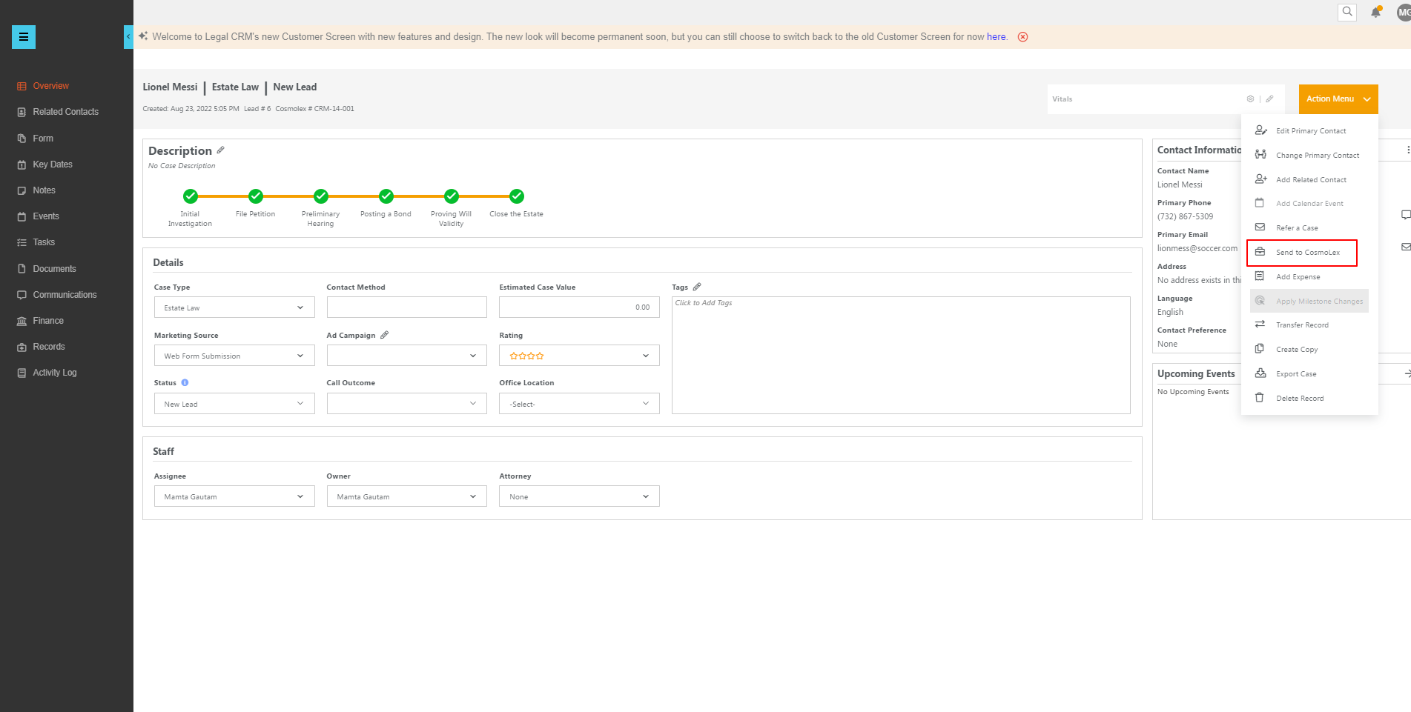Edit description using the pencil icon
Screen dimensions: 1411x712
tap(220, 150)
